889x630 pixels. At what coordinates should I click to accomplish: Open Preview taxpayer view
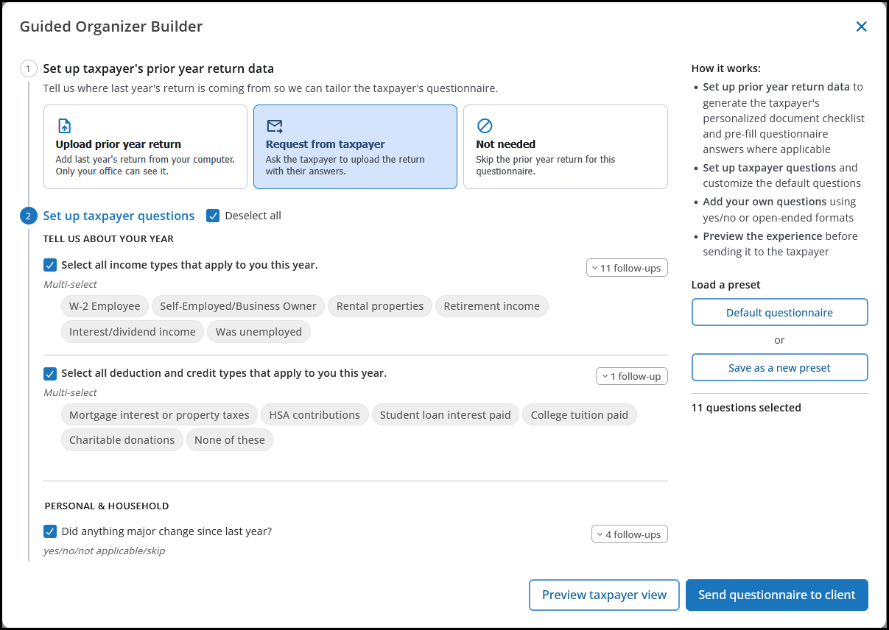point(604,595)
